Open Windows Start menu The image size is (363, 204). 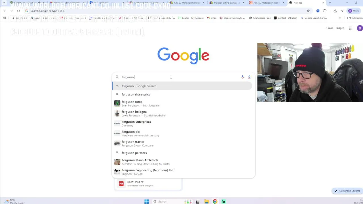point(147,201)
